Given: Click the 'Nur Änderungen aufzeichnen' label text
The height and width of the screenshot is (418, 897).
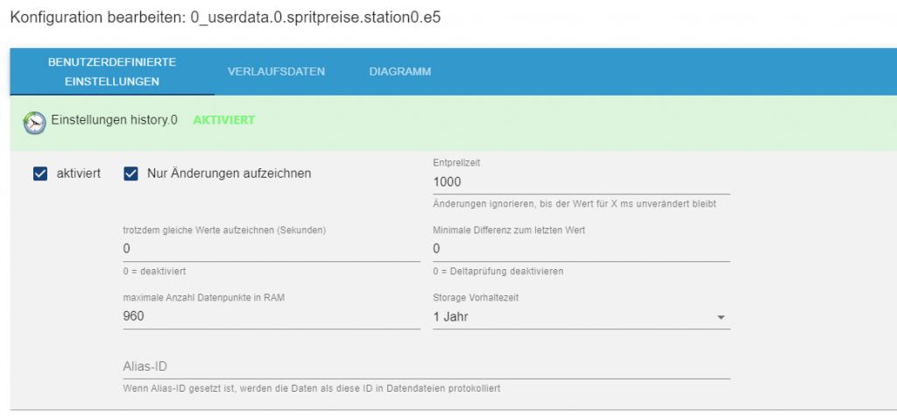Looking at the screenshot, I should pos(229,174).
